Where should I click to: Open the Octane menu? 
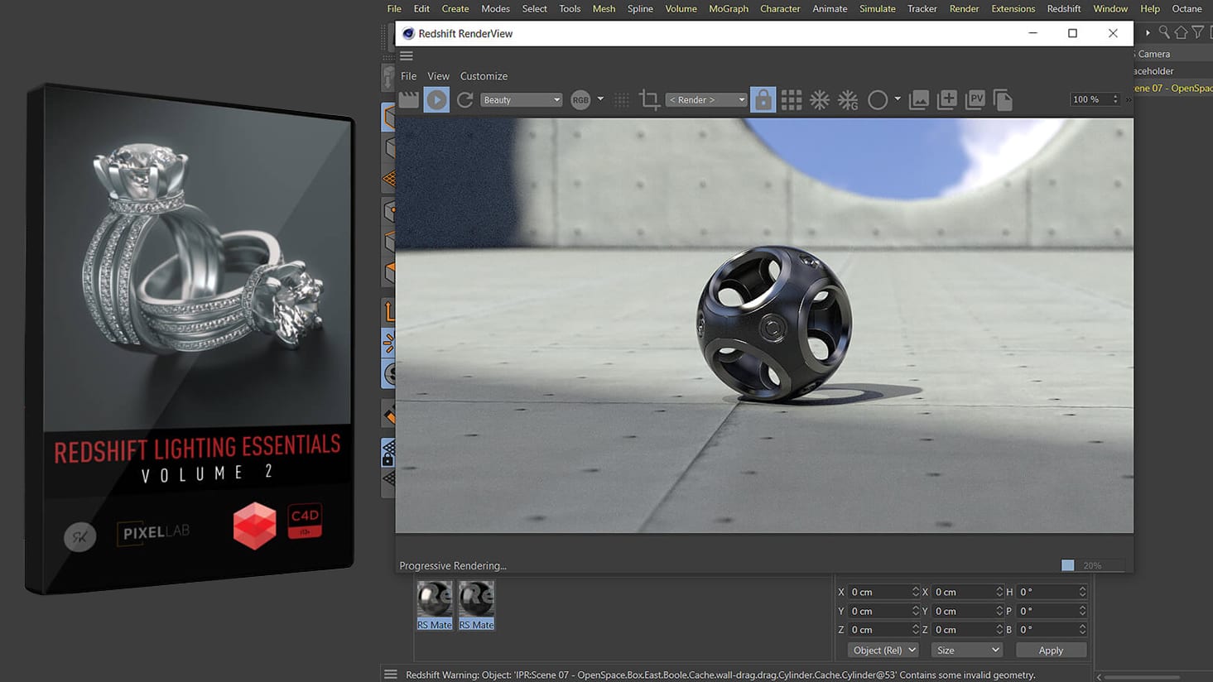(1187, 8)
